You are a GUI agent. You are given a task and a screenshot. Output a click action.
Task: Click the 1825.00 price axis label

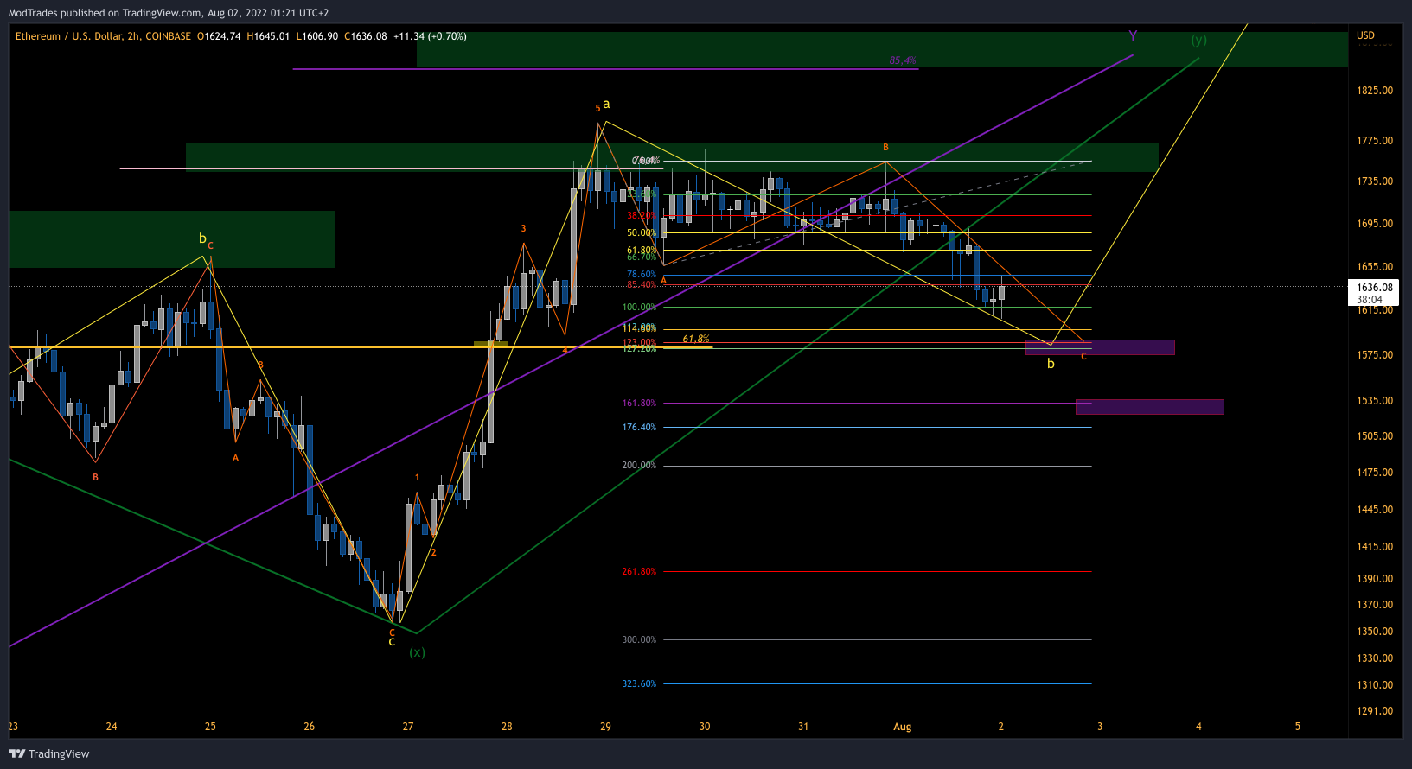click(x=1375, y=91)
